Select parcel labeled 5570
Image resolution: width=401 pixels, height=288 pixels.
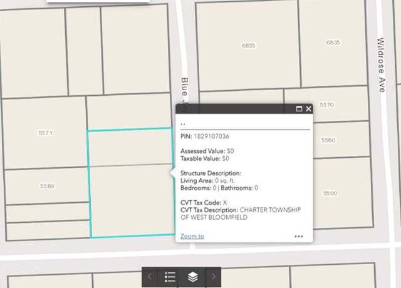(326, 105)
